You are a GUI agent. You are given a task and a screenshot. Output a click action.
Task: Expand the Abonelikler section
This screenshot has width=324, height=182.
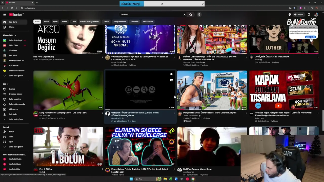[9, 35]
